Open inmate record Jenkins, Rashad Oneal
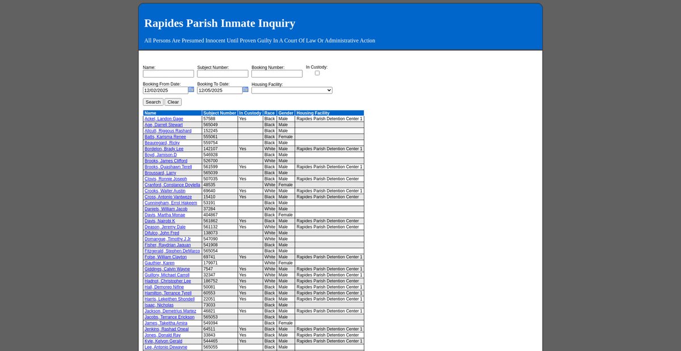The height and width of the screenshot is (351, 681). click(x=167, y=329)
